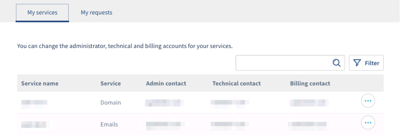Select the Domain service type cell
This screenshot has height=135, width=400.
point(111,103)
